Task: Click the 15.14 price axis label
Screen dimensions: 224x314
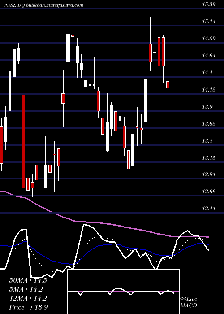Action: click(209, 21)
